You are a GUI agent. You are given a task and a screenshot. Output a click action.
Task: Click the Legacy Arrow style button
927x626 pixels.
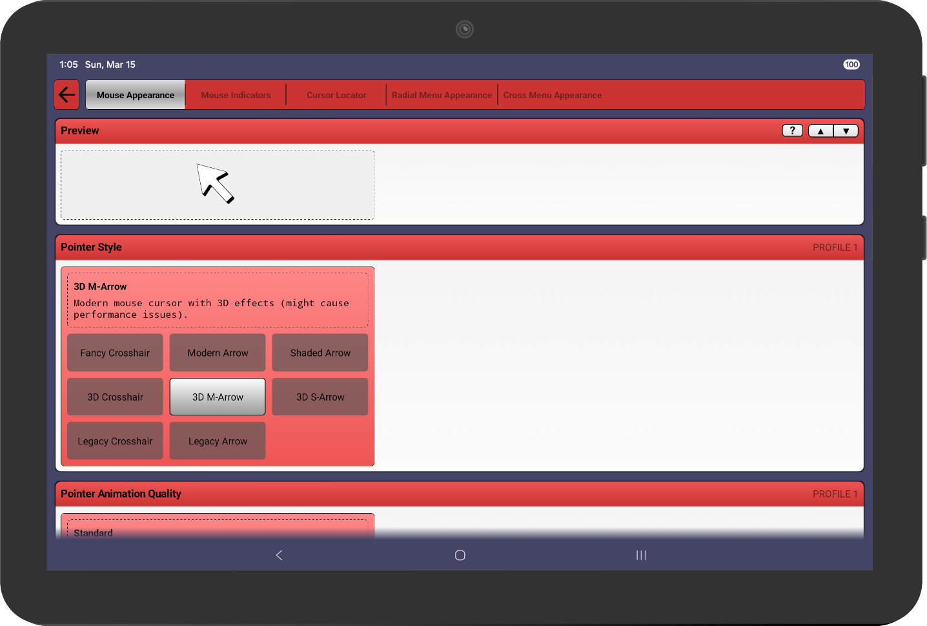[x=218, y=441]
